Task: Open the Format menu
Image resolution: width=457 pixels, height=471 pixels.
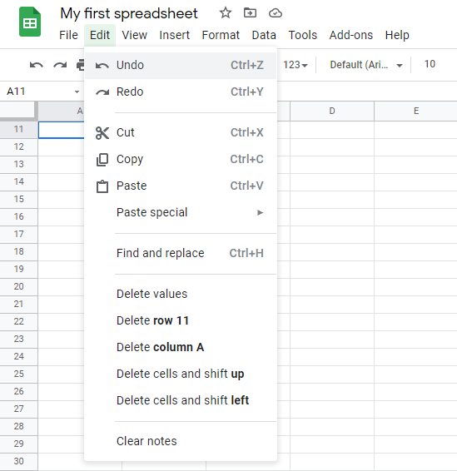Action: point(221,35)
